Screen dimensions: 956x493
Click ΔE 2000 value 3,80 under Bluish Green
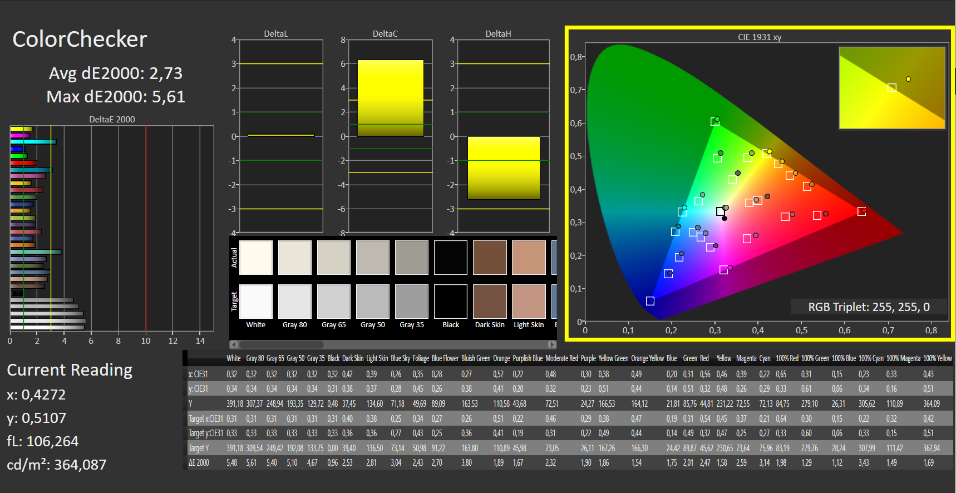[466, 462]
